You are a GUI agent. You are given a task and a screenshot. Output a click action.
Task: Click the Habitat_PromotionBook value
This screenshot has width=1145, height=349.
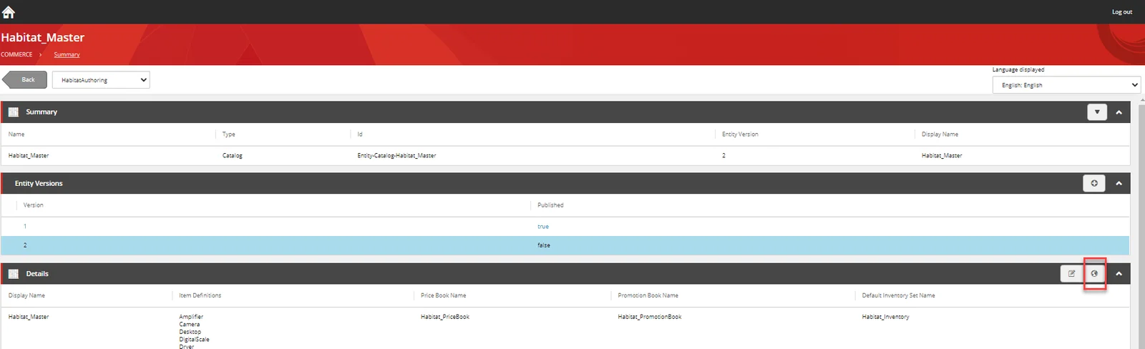click(x=650, y=317)
